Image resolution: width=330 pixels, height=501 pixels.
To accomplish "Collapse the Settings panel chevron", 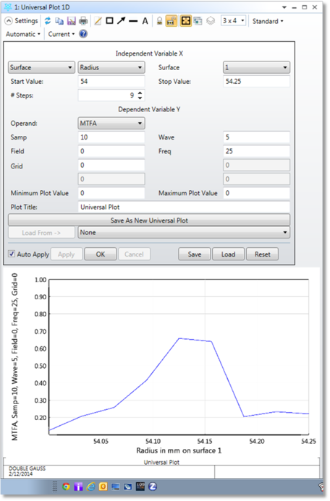I will coord(9,21).
